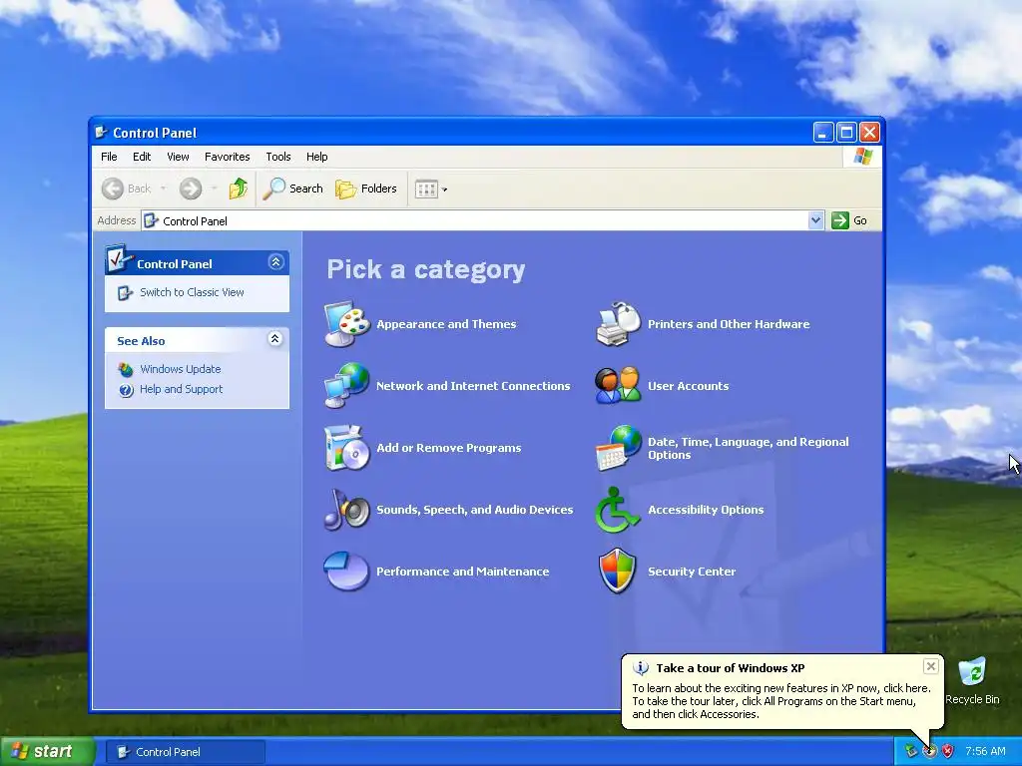Click the Forward arrow navigation button
Screen dimensions: 1022x766
191,189
